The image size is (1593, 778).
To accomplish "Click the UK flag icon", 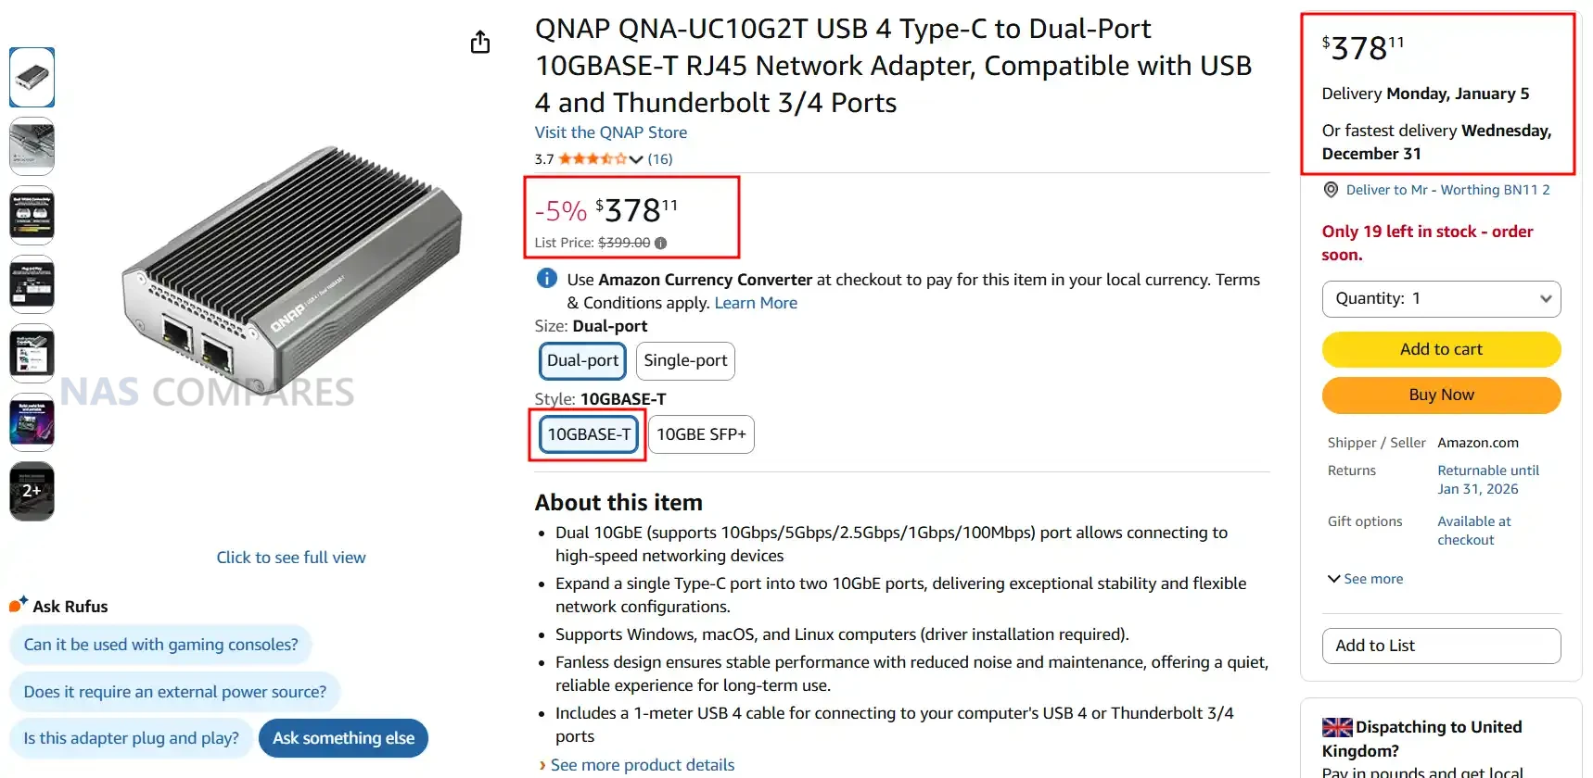I will pos(1337,728).
